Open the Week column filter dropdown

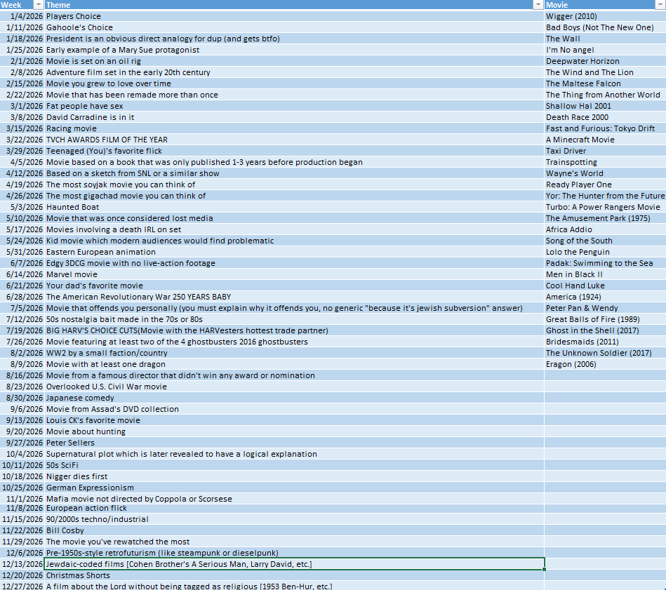38,5
